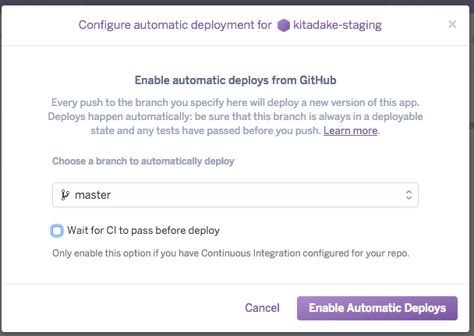The width and height of the screenshot is (474, 336).
Task: Click the 'master' branch name text
Action: coord(93,195)
